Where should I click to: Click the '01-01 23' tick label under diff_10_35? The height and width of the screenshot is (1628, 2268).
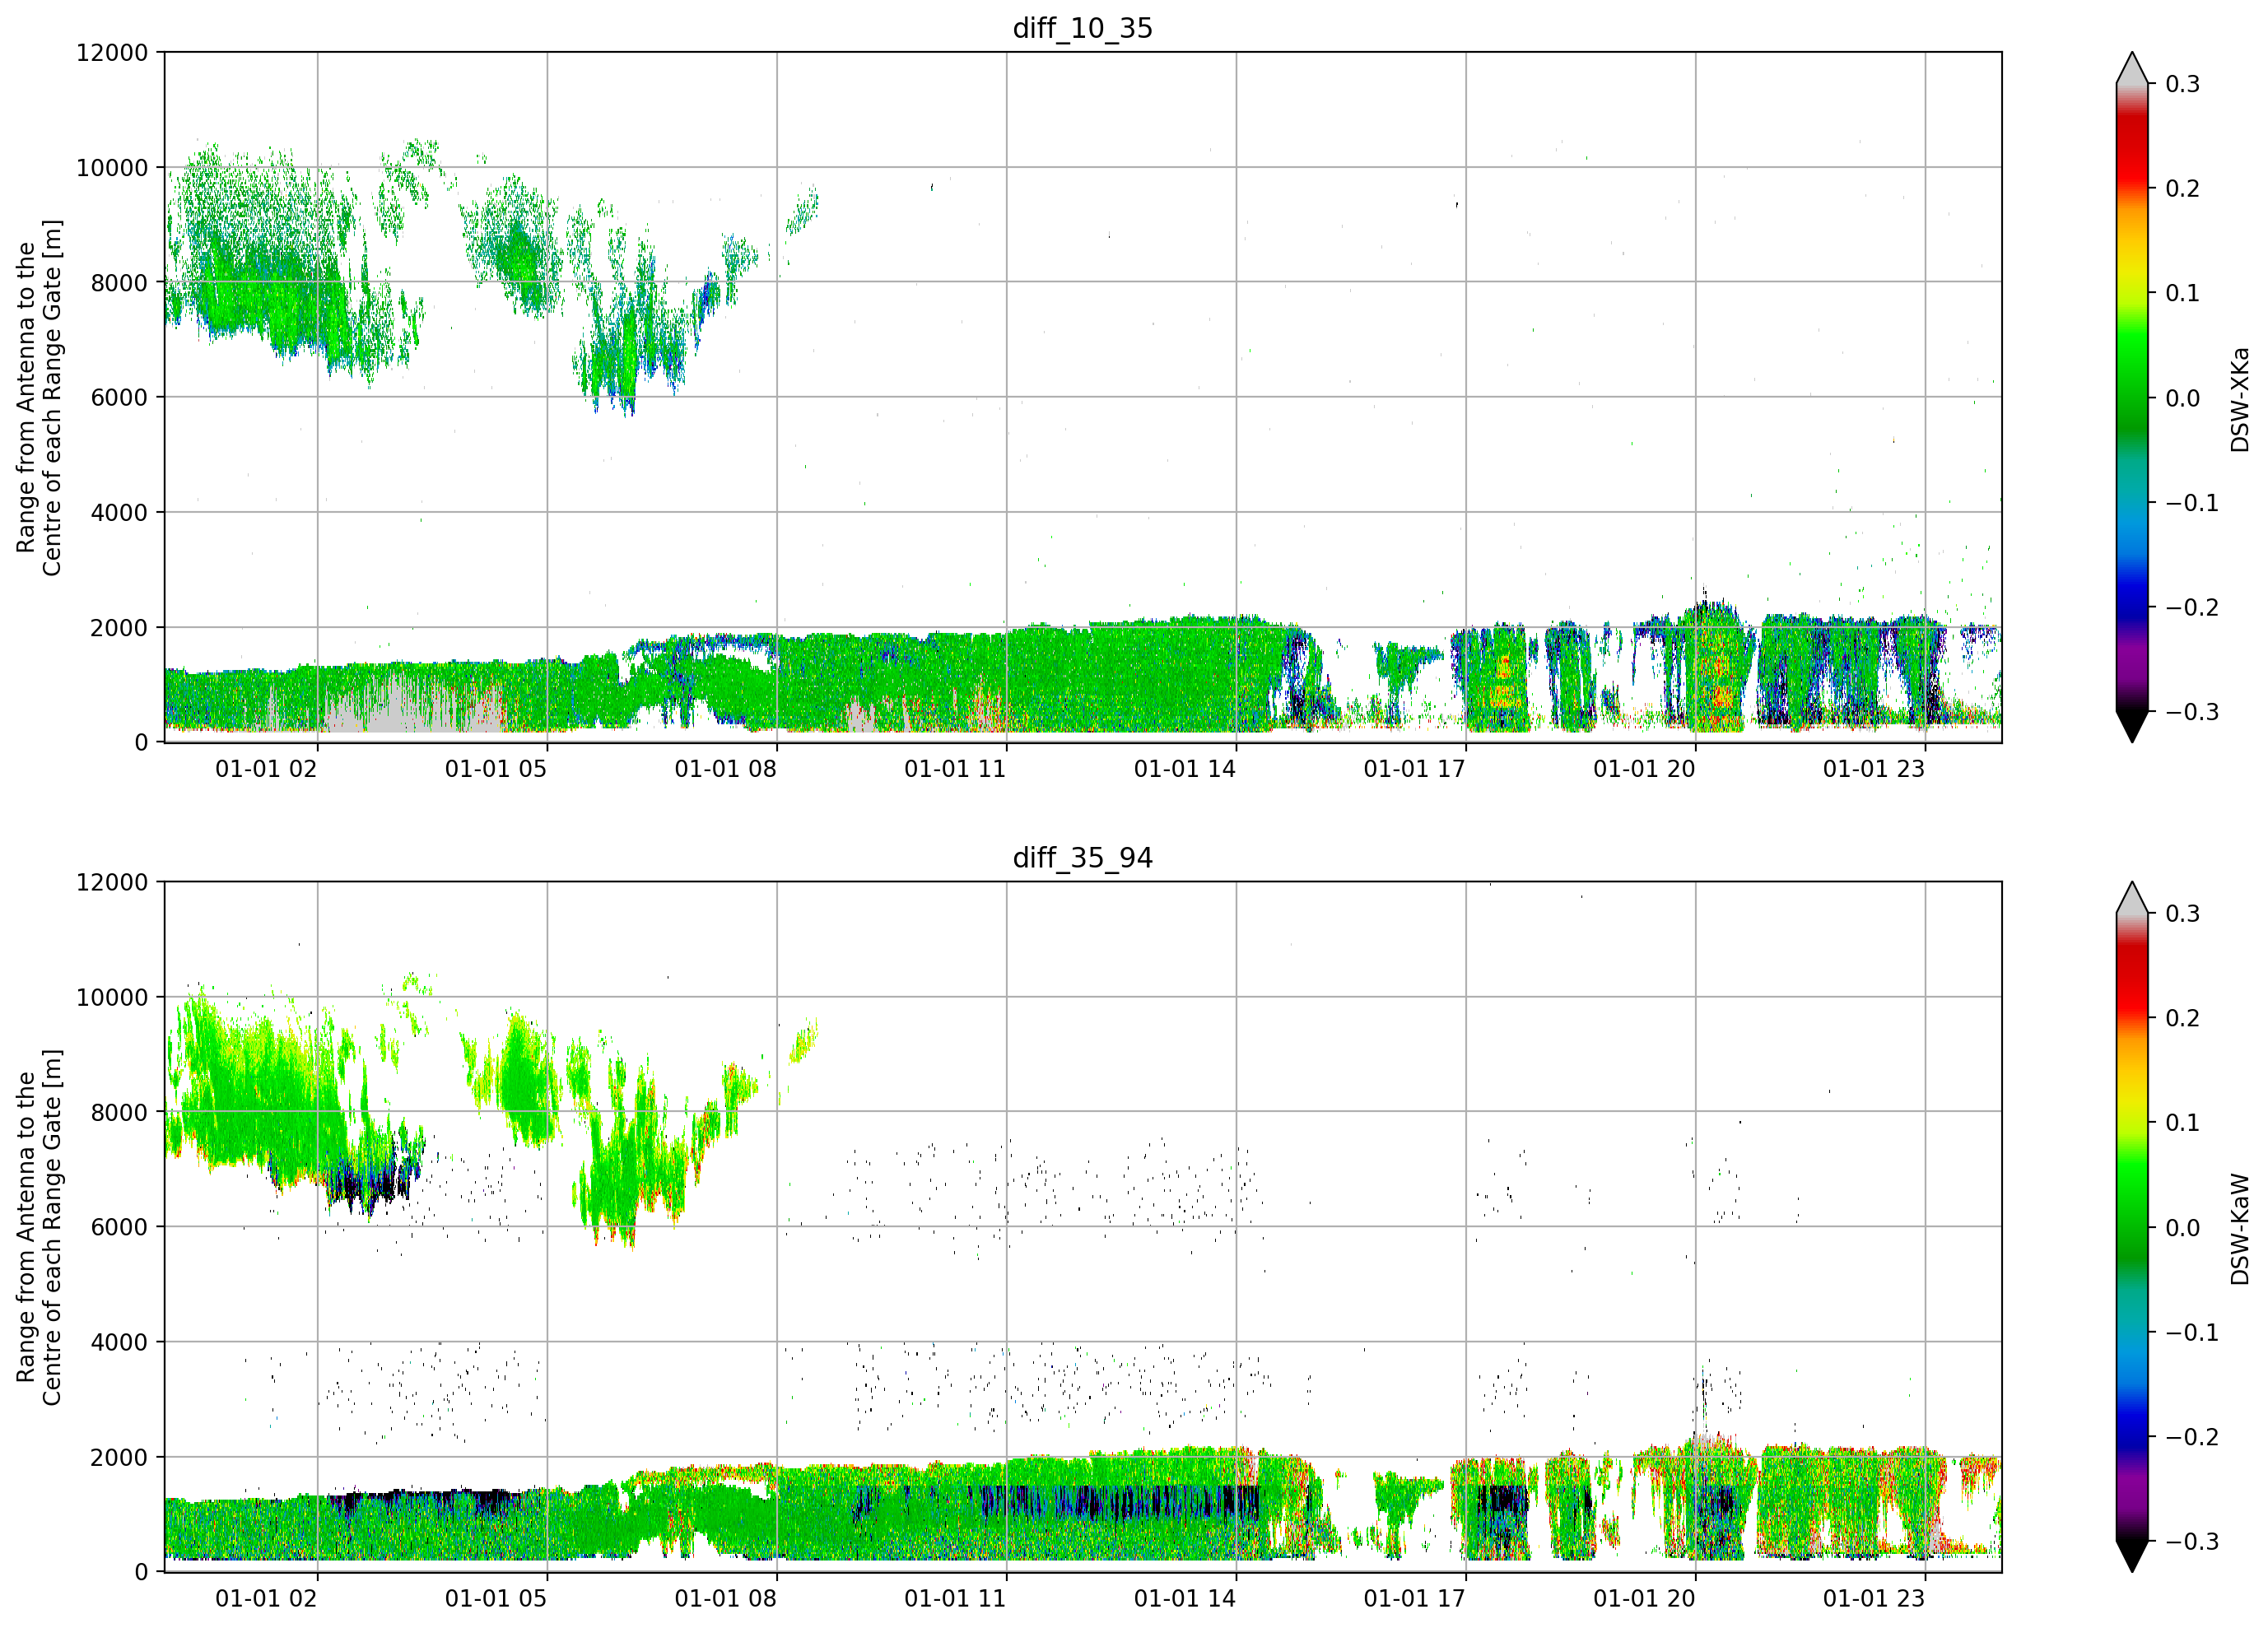(1874, 769)
